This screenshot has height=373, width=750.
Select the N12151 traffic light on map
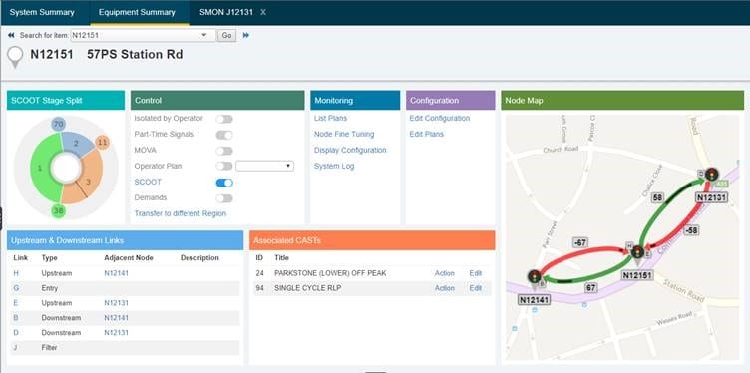pos(637,252)
